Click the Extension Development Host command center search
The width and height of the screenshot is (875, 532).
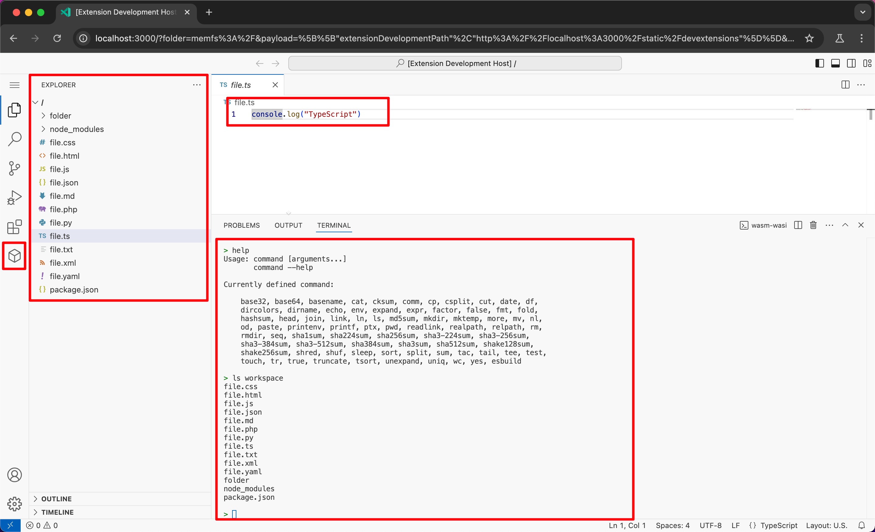click(x=455, y=63)
